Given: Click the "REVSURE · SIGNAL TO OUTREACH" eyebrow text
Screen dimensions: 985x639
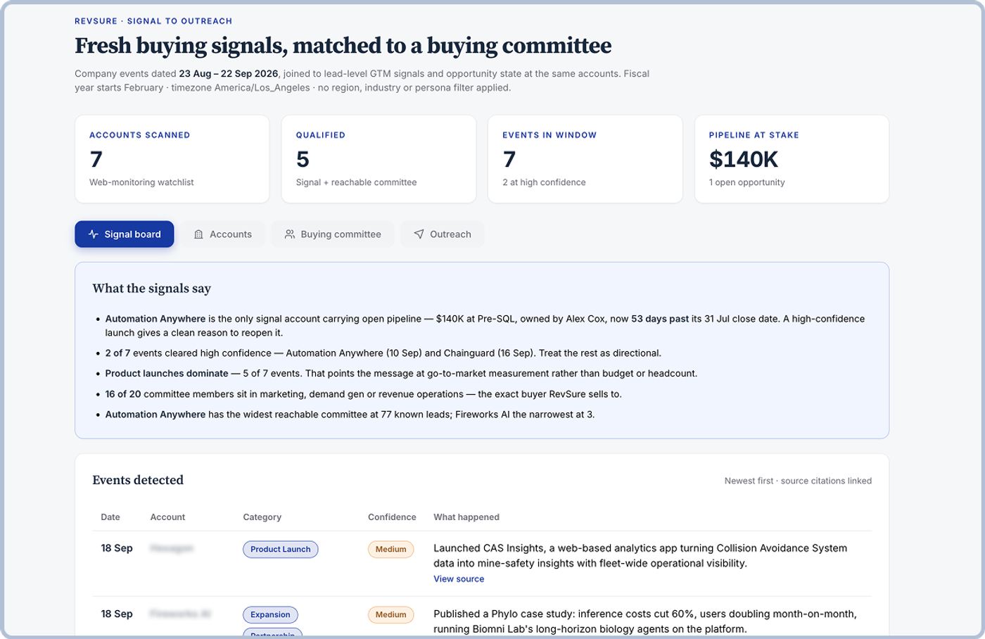Looking at the screenshot, I should pos(153,21).
